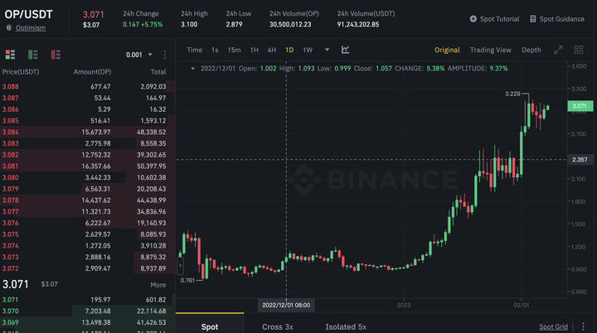
Task: Select sell order at price 3.081
Action: tap(88, 166)
